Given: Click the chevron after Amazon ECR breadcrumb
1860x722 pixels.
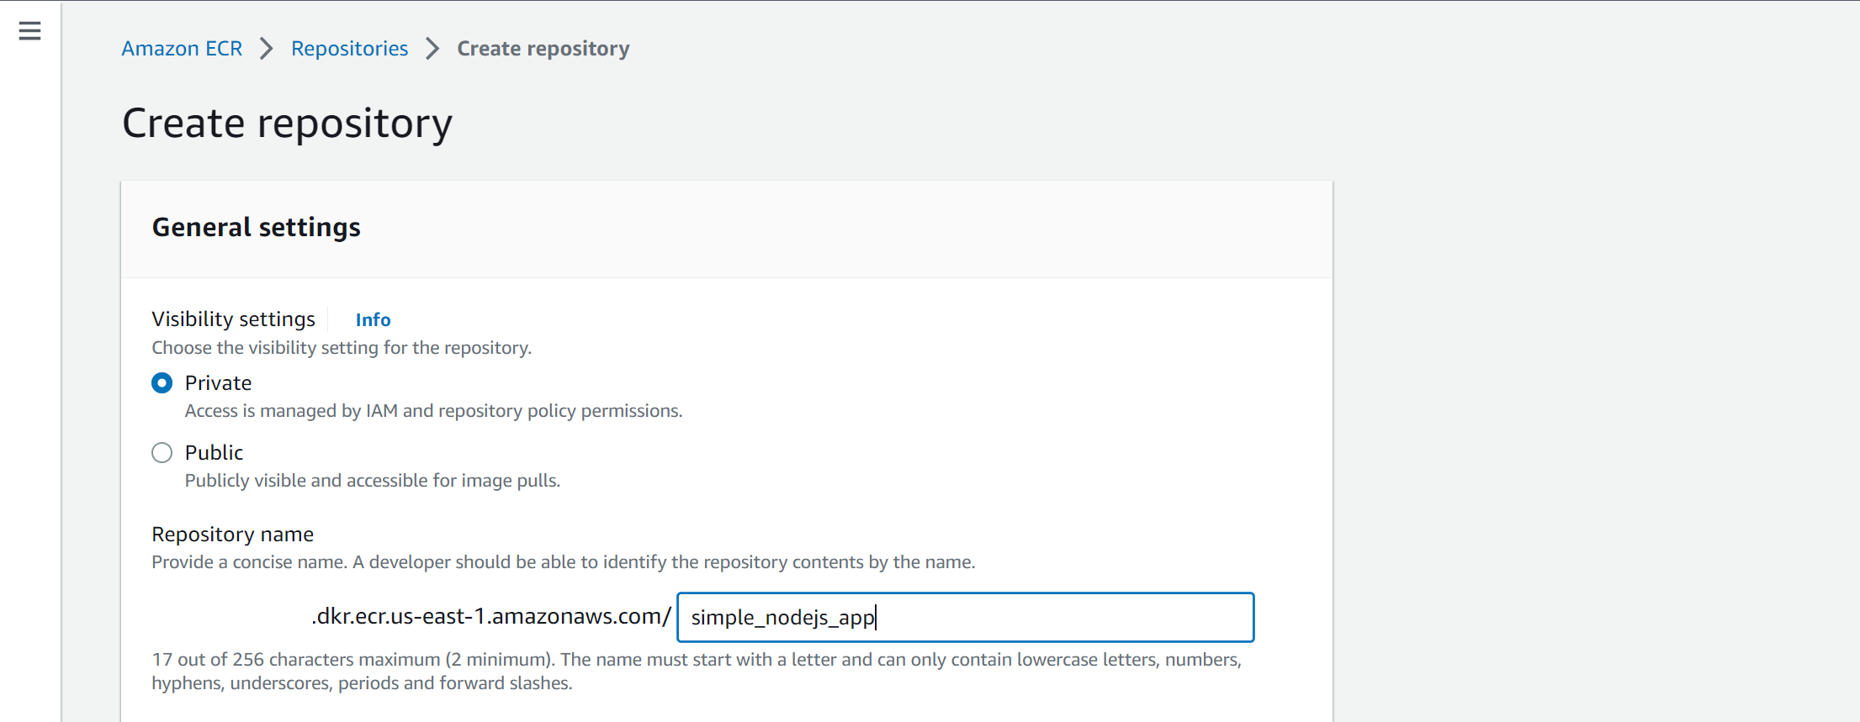Looking at the screenshot, I should coord(266,49).
